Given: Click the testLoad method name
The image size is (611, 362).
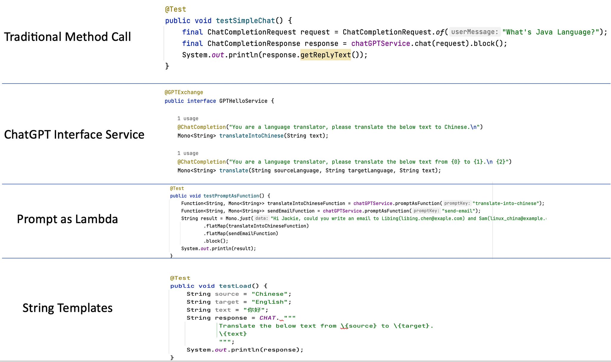Looking at the screenshot, I should pos(235,286).
